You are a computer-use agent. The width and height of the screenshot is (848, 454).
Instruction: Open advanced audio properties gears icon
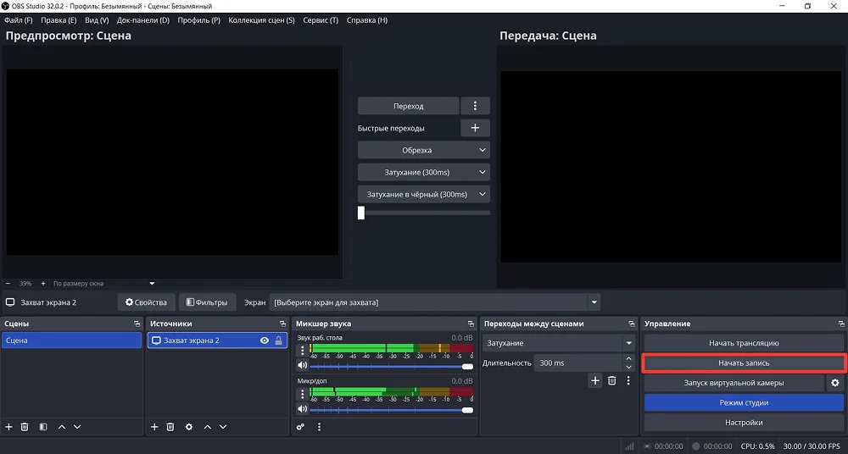[x=300, y=427]
